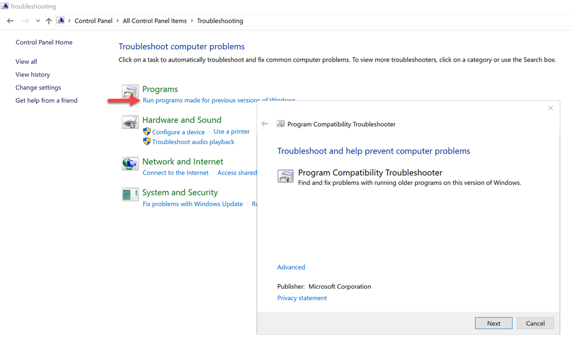Click the Hardware and Sound printer icon
The width and height of the screenshot is (571, 348).
click(x=130, y=122)
